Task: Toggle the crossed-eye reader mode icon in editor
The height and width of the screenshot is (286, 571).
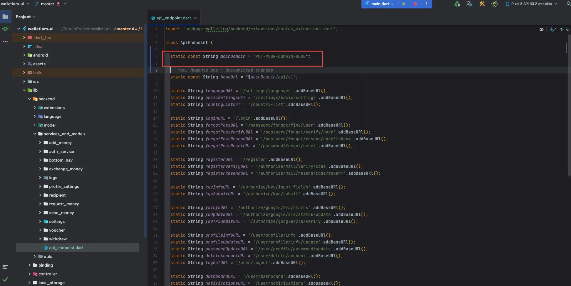Action: [x=542, y=29]
